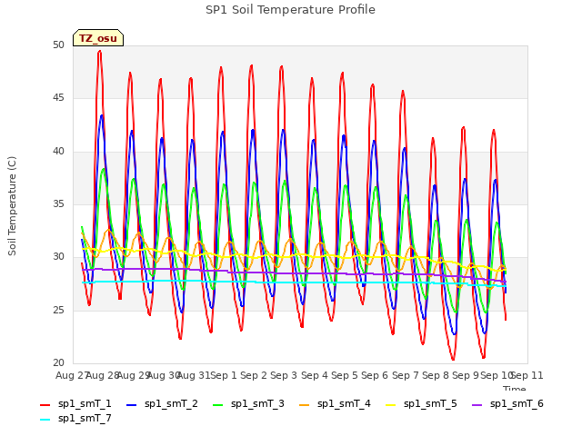Click the 45 y-axis tick label
Image resolution: width=582 pixels, height=436 pixels.
(x=58, y=98)
